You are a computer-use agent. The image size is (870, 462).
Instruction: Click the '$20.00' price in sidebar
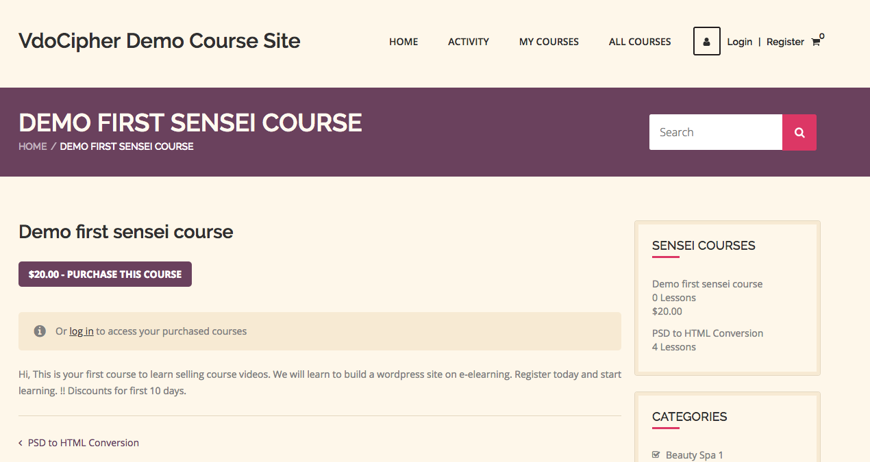667,311
